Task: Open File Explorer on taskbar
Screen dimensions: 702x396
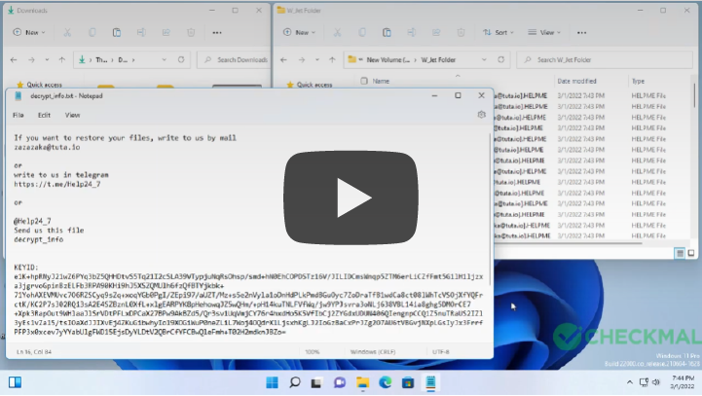Action: click(x=362, y=382)
